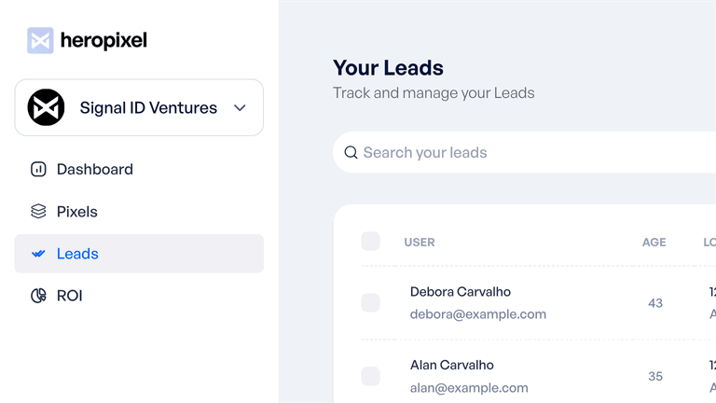Image resolution: width=716 pixels, height=403 pixels.
Task: Open the ROI page
Action: (139, 296)
